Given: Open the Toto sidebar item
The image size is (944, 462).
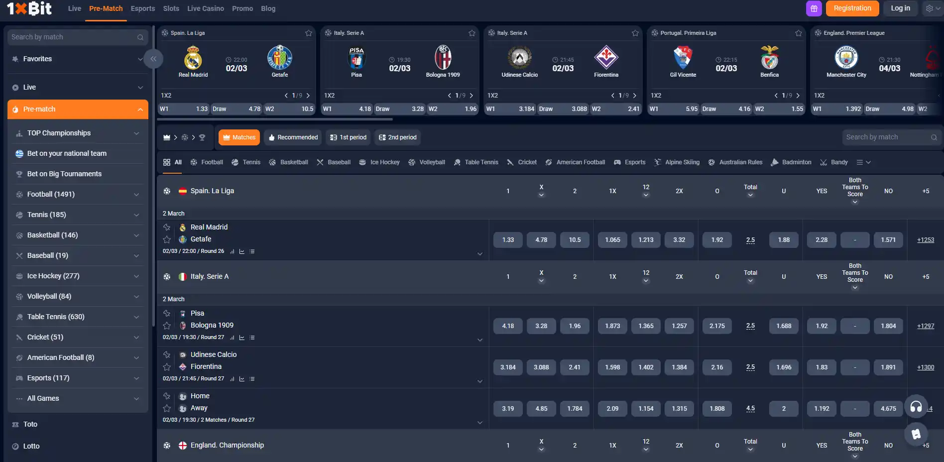Looking at the screenshot, I should [30, 424].
